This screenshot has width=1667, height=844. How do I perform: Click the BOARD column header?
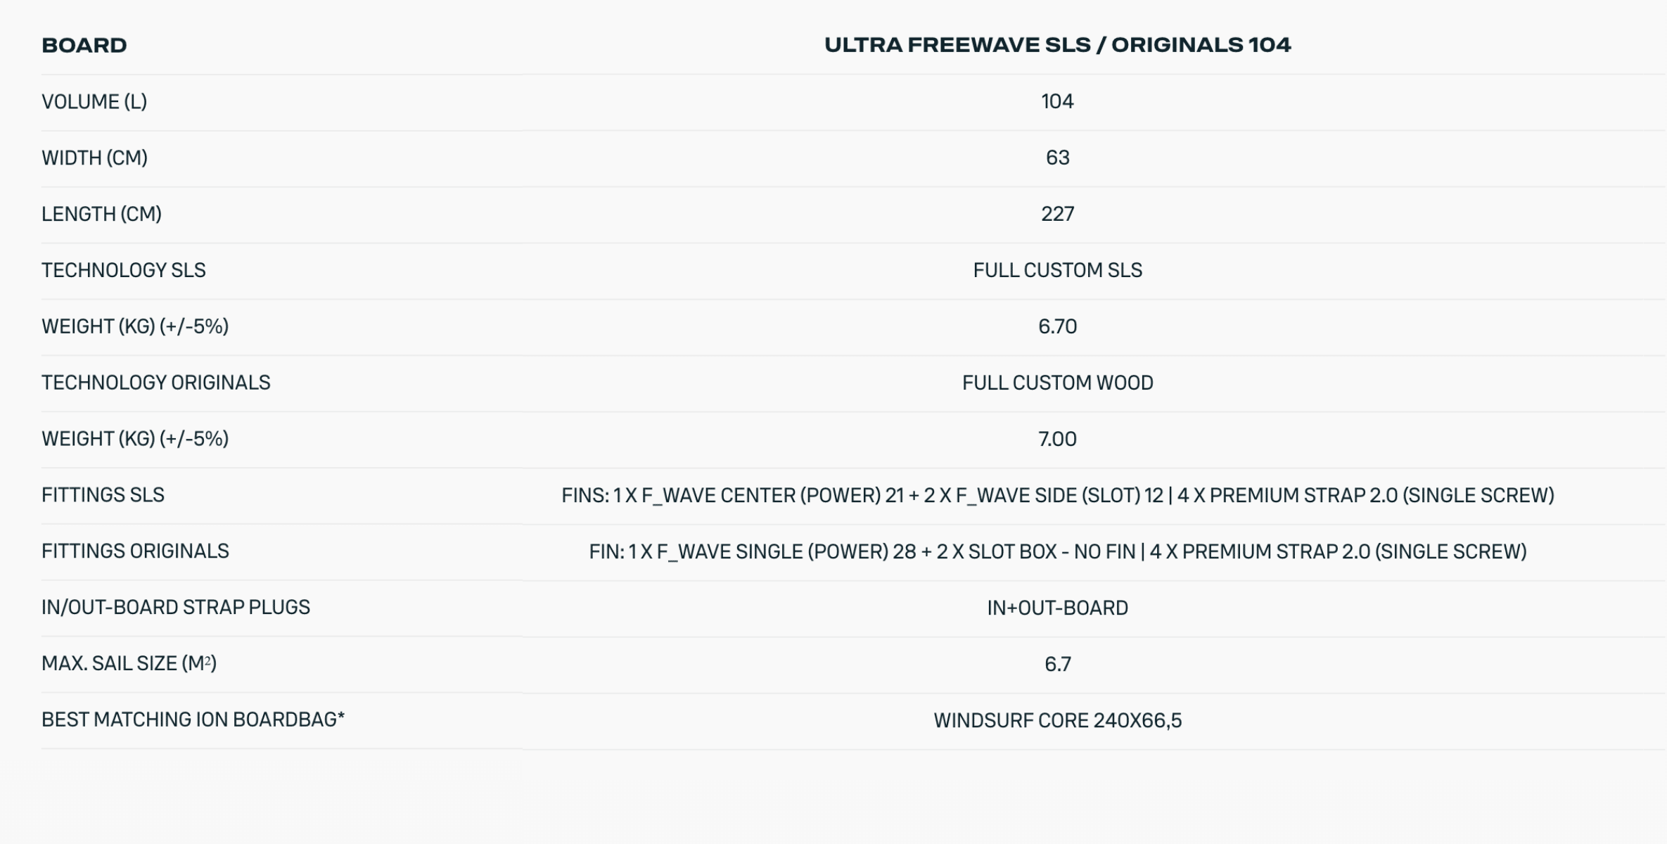[x=84, y=46]
